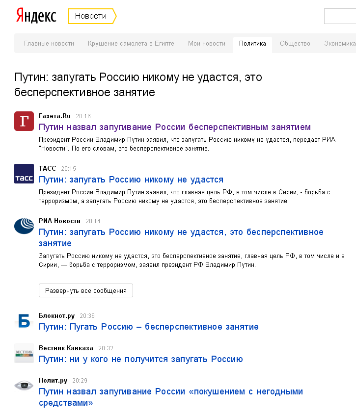
Task: Click the Вестник Кавказа source name
Action: pos(66,348)
